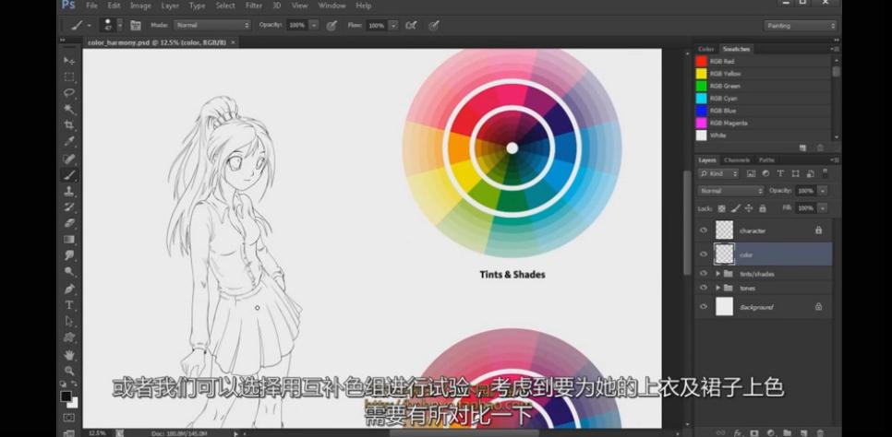892x437 pixels.
Task: Select the Lasso tool
Action: click(69, 92)
